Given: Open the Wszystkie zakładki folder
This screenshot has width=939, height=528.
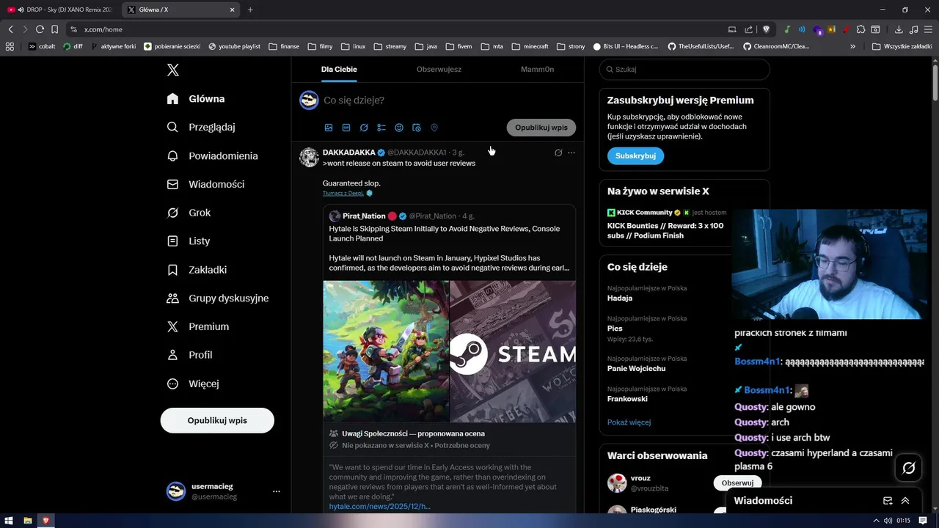Looking at the screenshot, I should [x=902, y=46].
